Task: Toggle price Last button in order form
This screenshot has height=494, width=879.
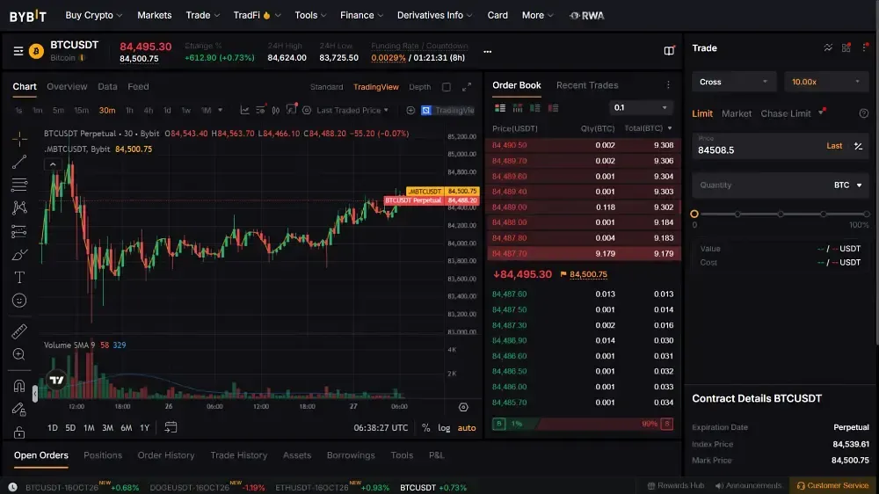Action: [834, 146]
